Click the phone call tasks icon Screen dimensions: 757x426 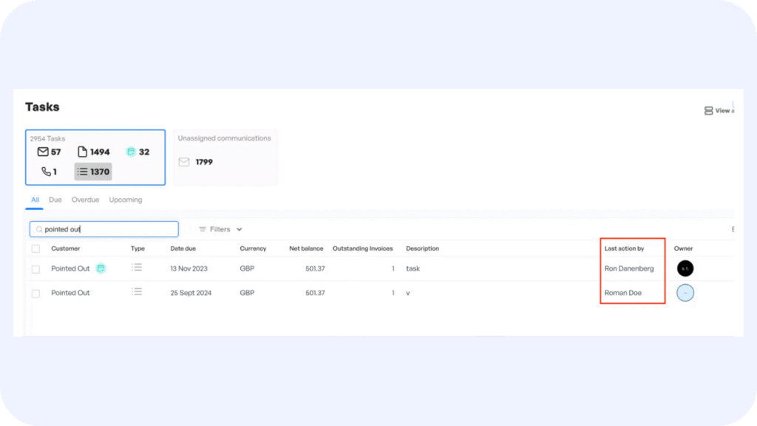coord(46,172)
